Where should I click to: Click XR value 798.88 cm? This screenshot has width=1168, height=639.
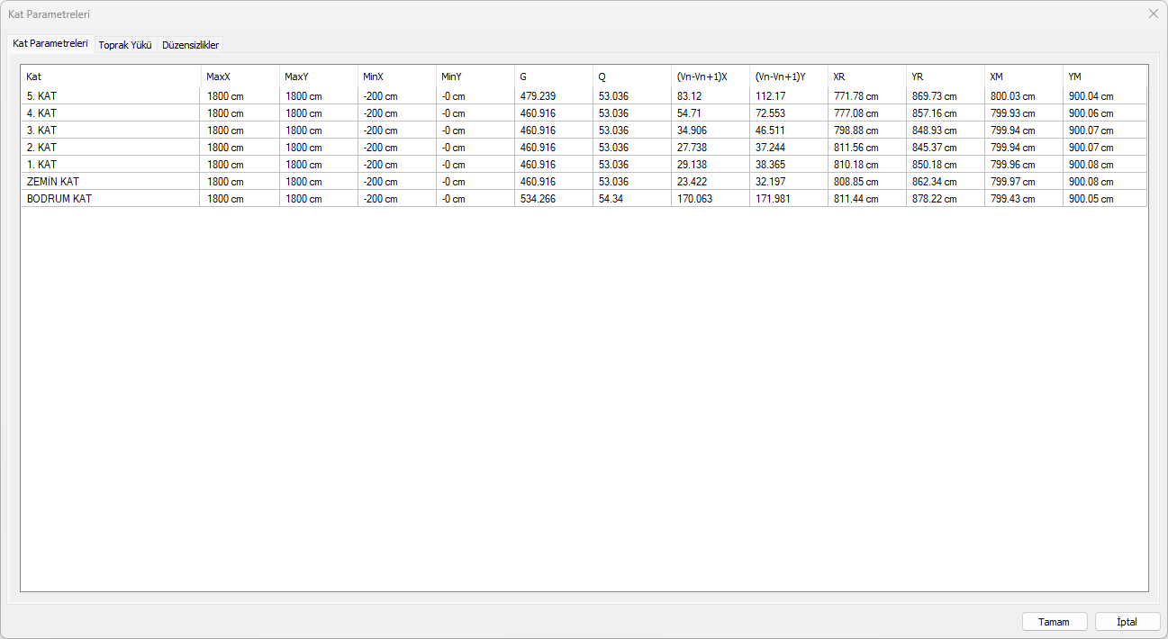click(866, 130)
